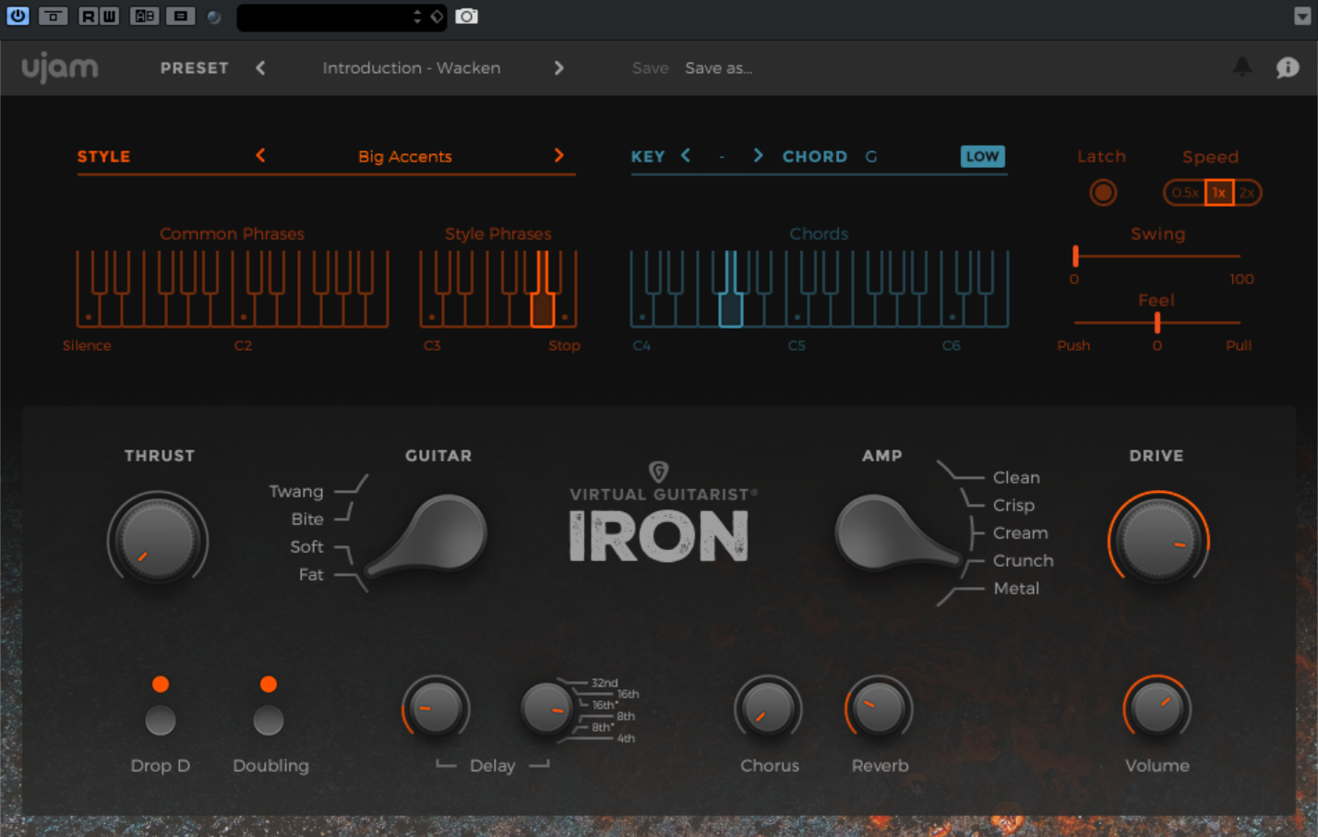This screenshot has height=837, width=1318.
Task: Click the Stop key on Style Phrases keyboard
Action: click(x=565, y=309)
